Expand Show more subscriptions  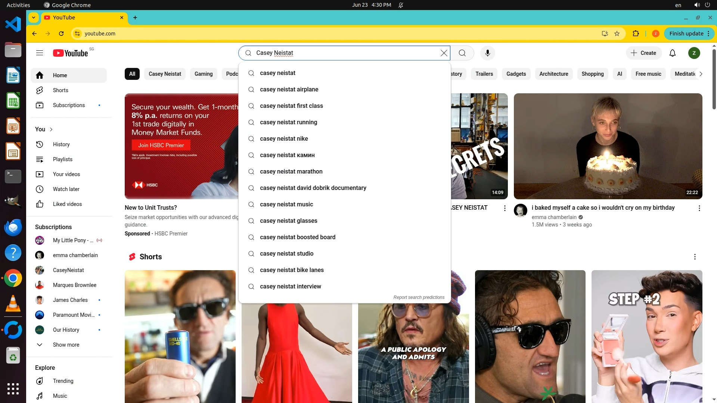tap(66, 345)
